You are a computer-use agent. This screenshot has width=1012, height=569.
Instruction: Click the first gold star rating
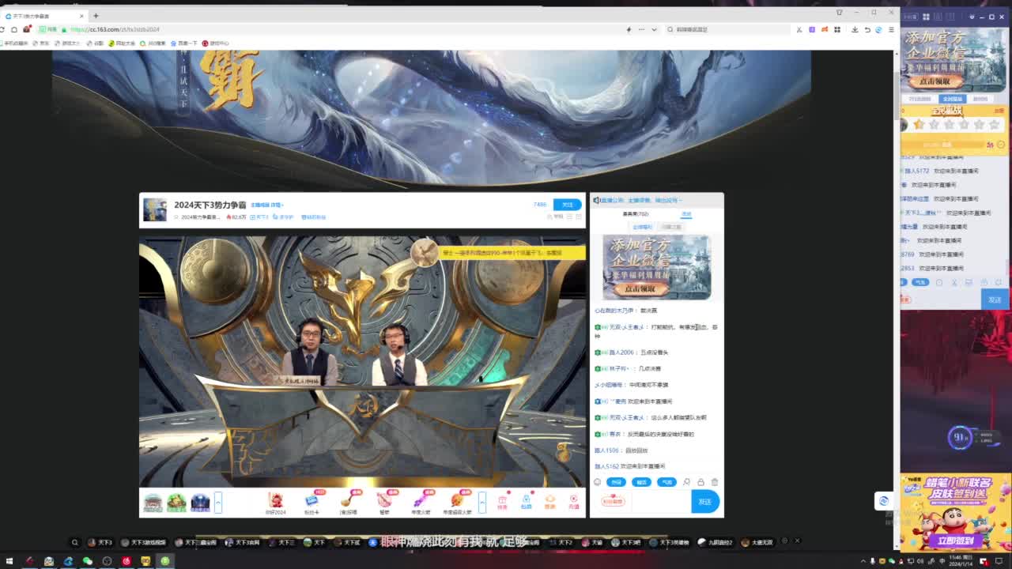[919, 124]
